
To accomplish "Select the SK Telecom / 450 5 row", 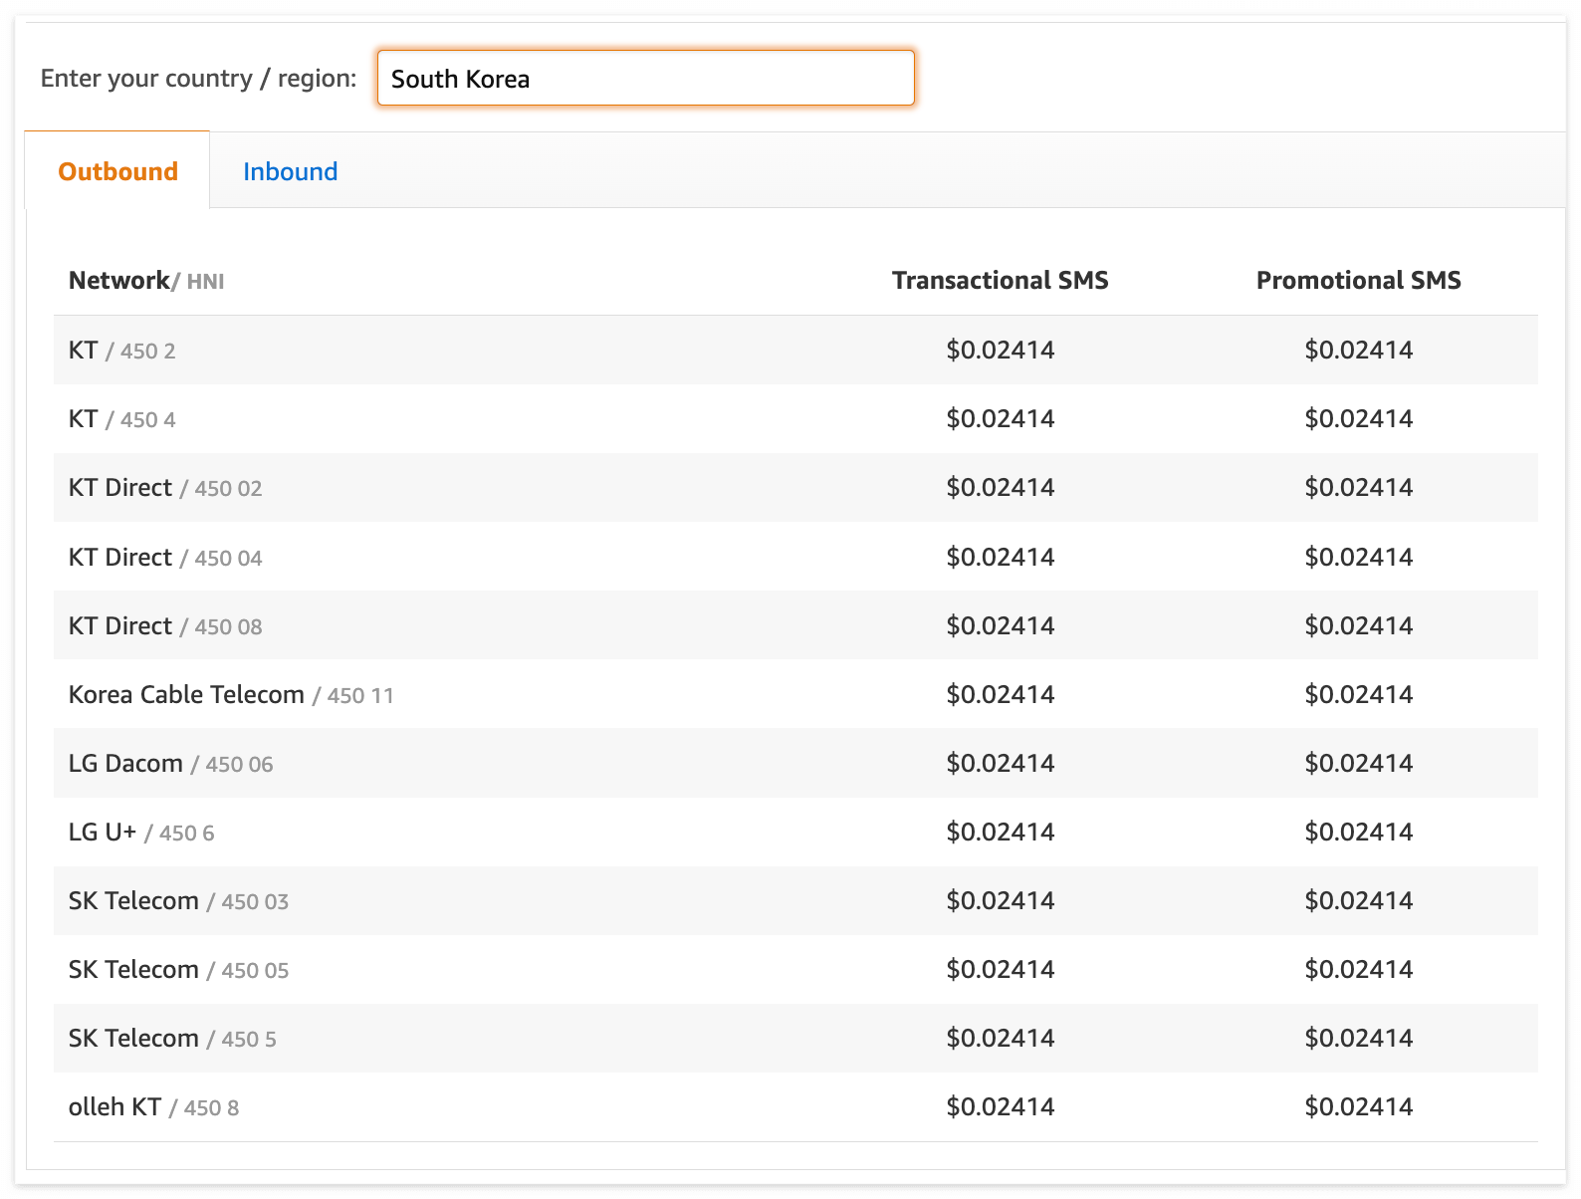I will tap(795, 1038).
